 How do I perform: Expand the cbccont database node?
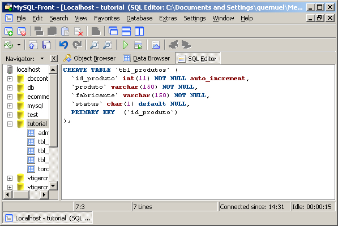click(10, 79)
